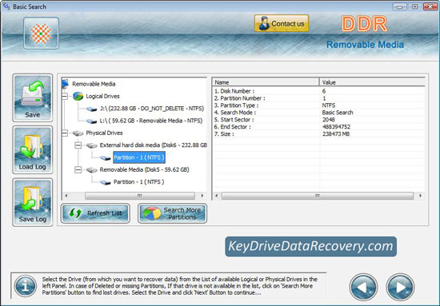Viewport: 440px width, 306px height.
Task: Click tree panel scroll right arrow
Action: 202,196
